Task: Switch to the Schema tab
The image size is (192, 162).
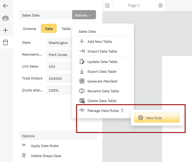Action: pyautogui.click(x=29, y=29)
